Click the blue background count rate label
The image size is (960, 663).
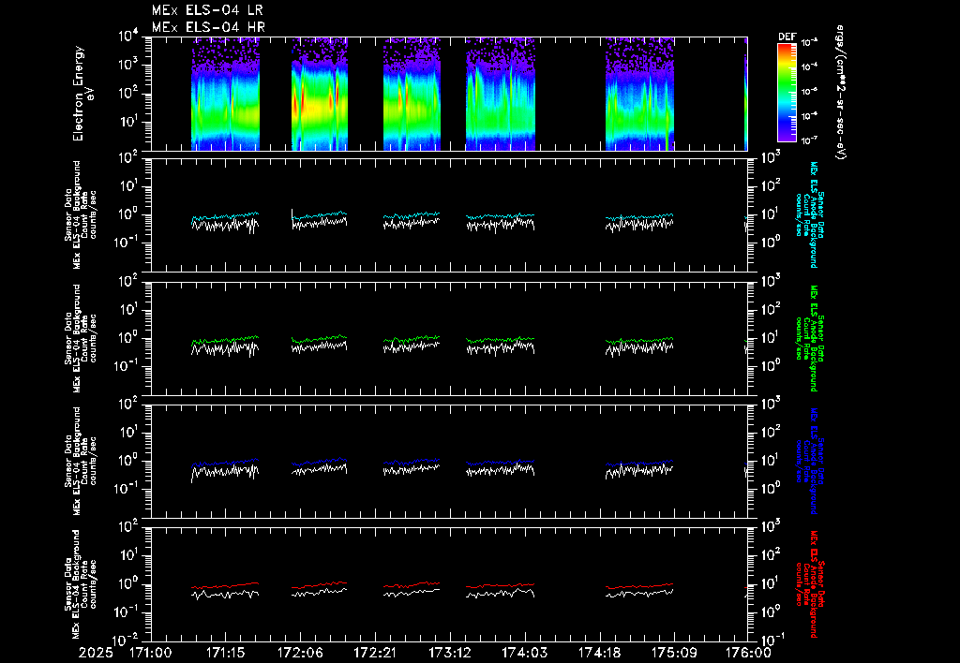[810, 461]
